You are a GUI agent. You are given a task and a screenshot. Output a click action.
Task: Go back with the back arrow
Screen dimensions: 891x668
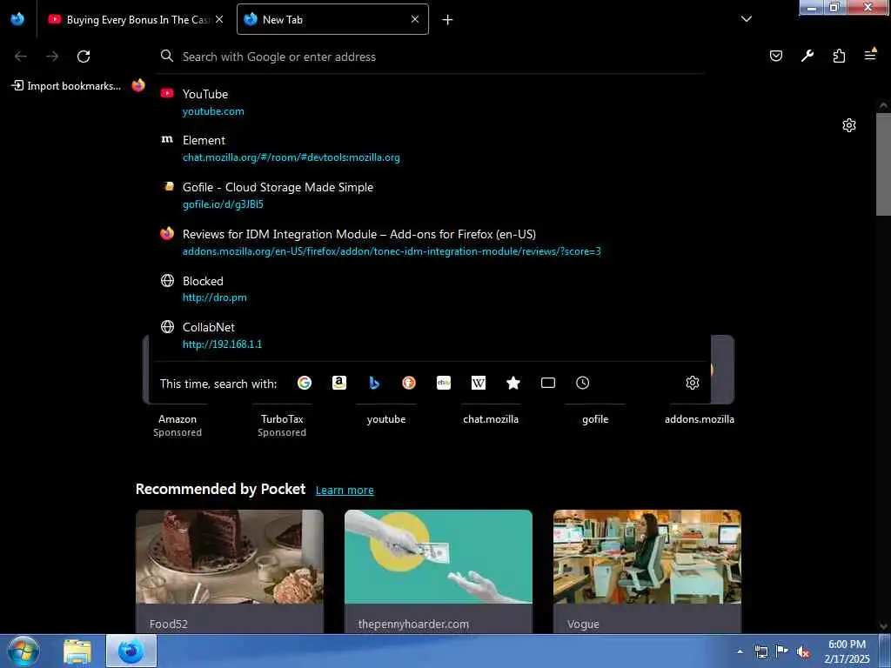point(21,57)
